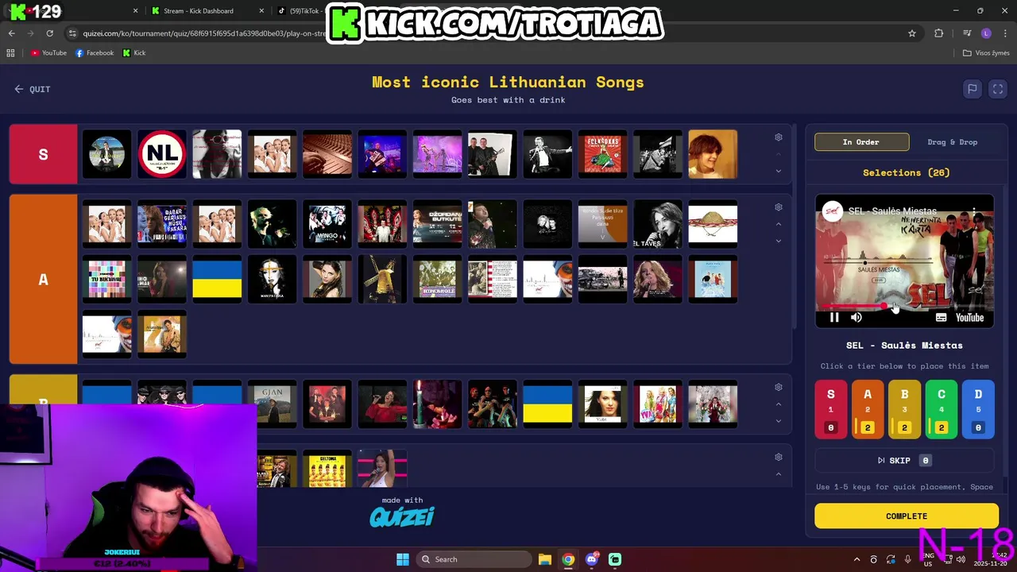This screenshot has width=1017, height=572.
Task: Open the SEL - Saulės Miestas video title
Action: (x=892, y=211)
